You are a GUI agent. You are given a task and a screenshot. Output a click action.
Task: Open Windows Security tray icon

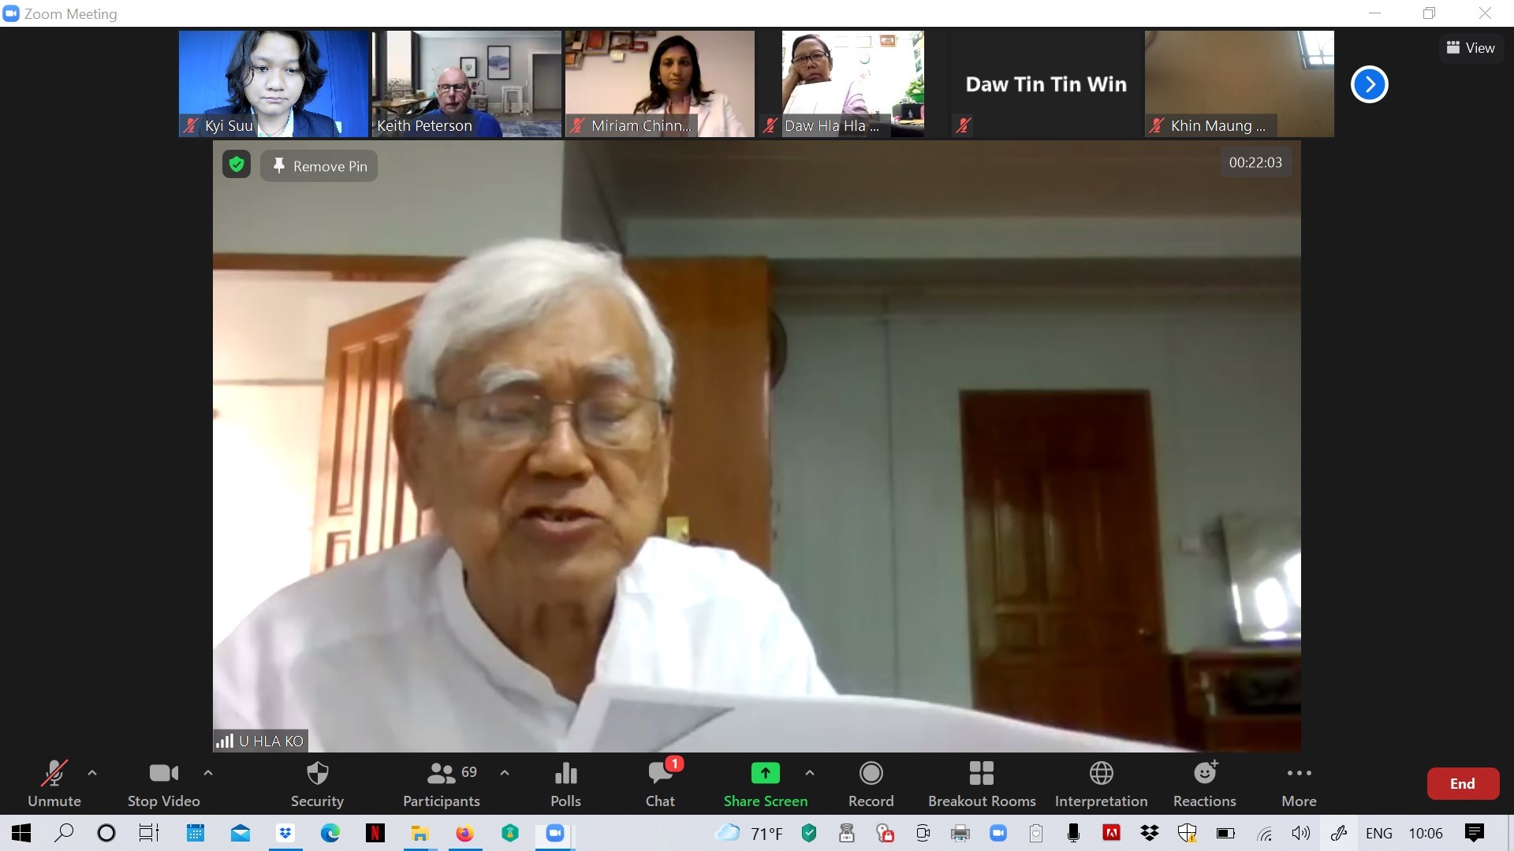1187,833
